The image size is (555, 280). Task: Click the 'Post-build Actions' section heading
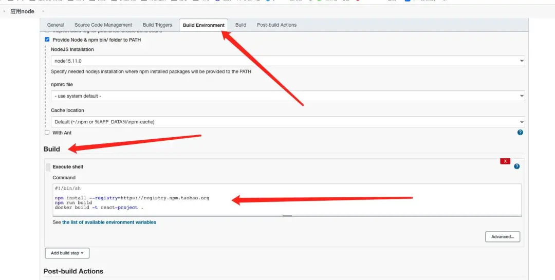pos(73,271)
